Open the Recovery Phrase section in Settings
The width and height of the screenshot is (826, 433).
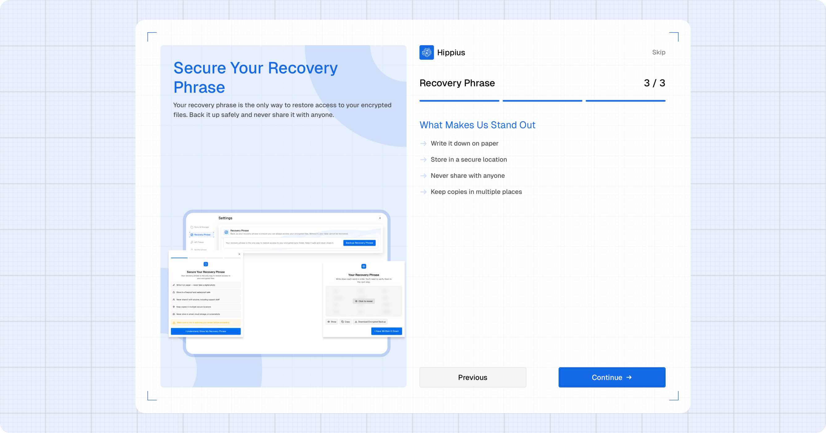202,235
